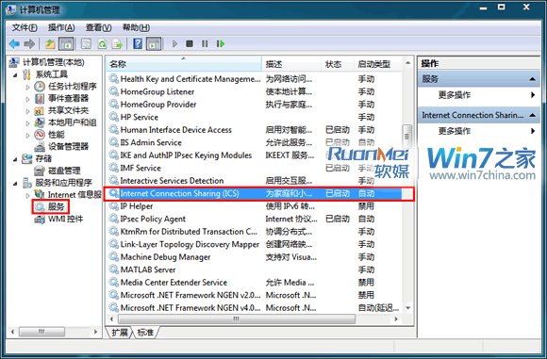Image resolution: width=547 pixels, height=359 pixels.
Task: Click the Refresh toolbar icon
Action: tap(102, 44)
